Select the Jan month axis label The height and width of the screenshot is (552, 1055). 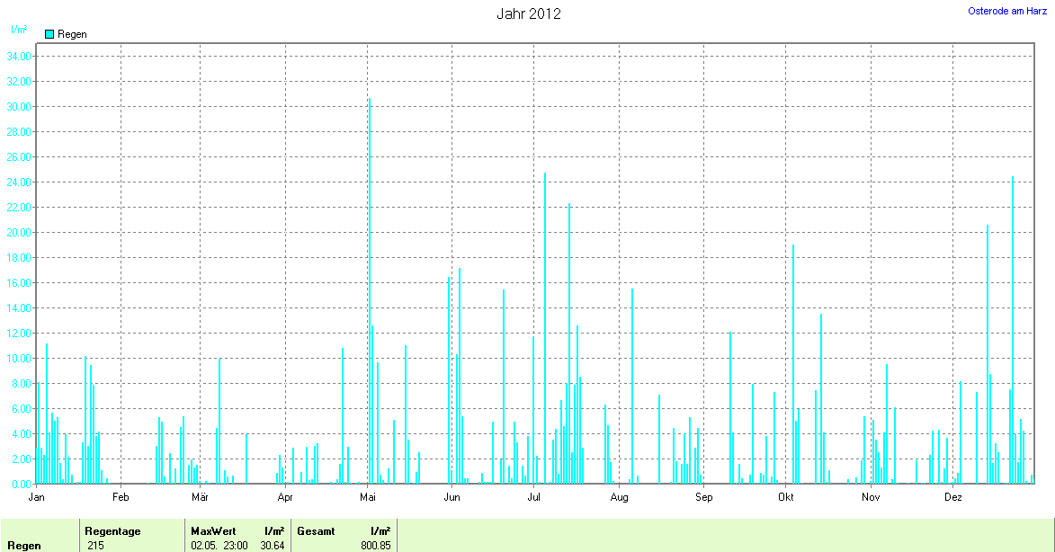(x=37, y=496)
